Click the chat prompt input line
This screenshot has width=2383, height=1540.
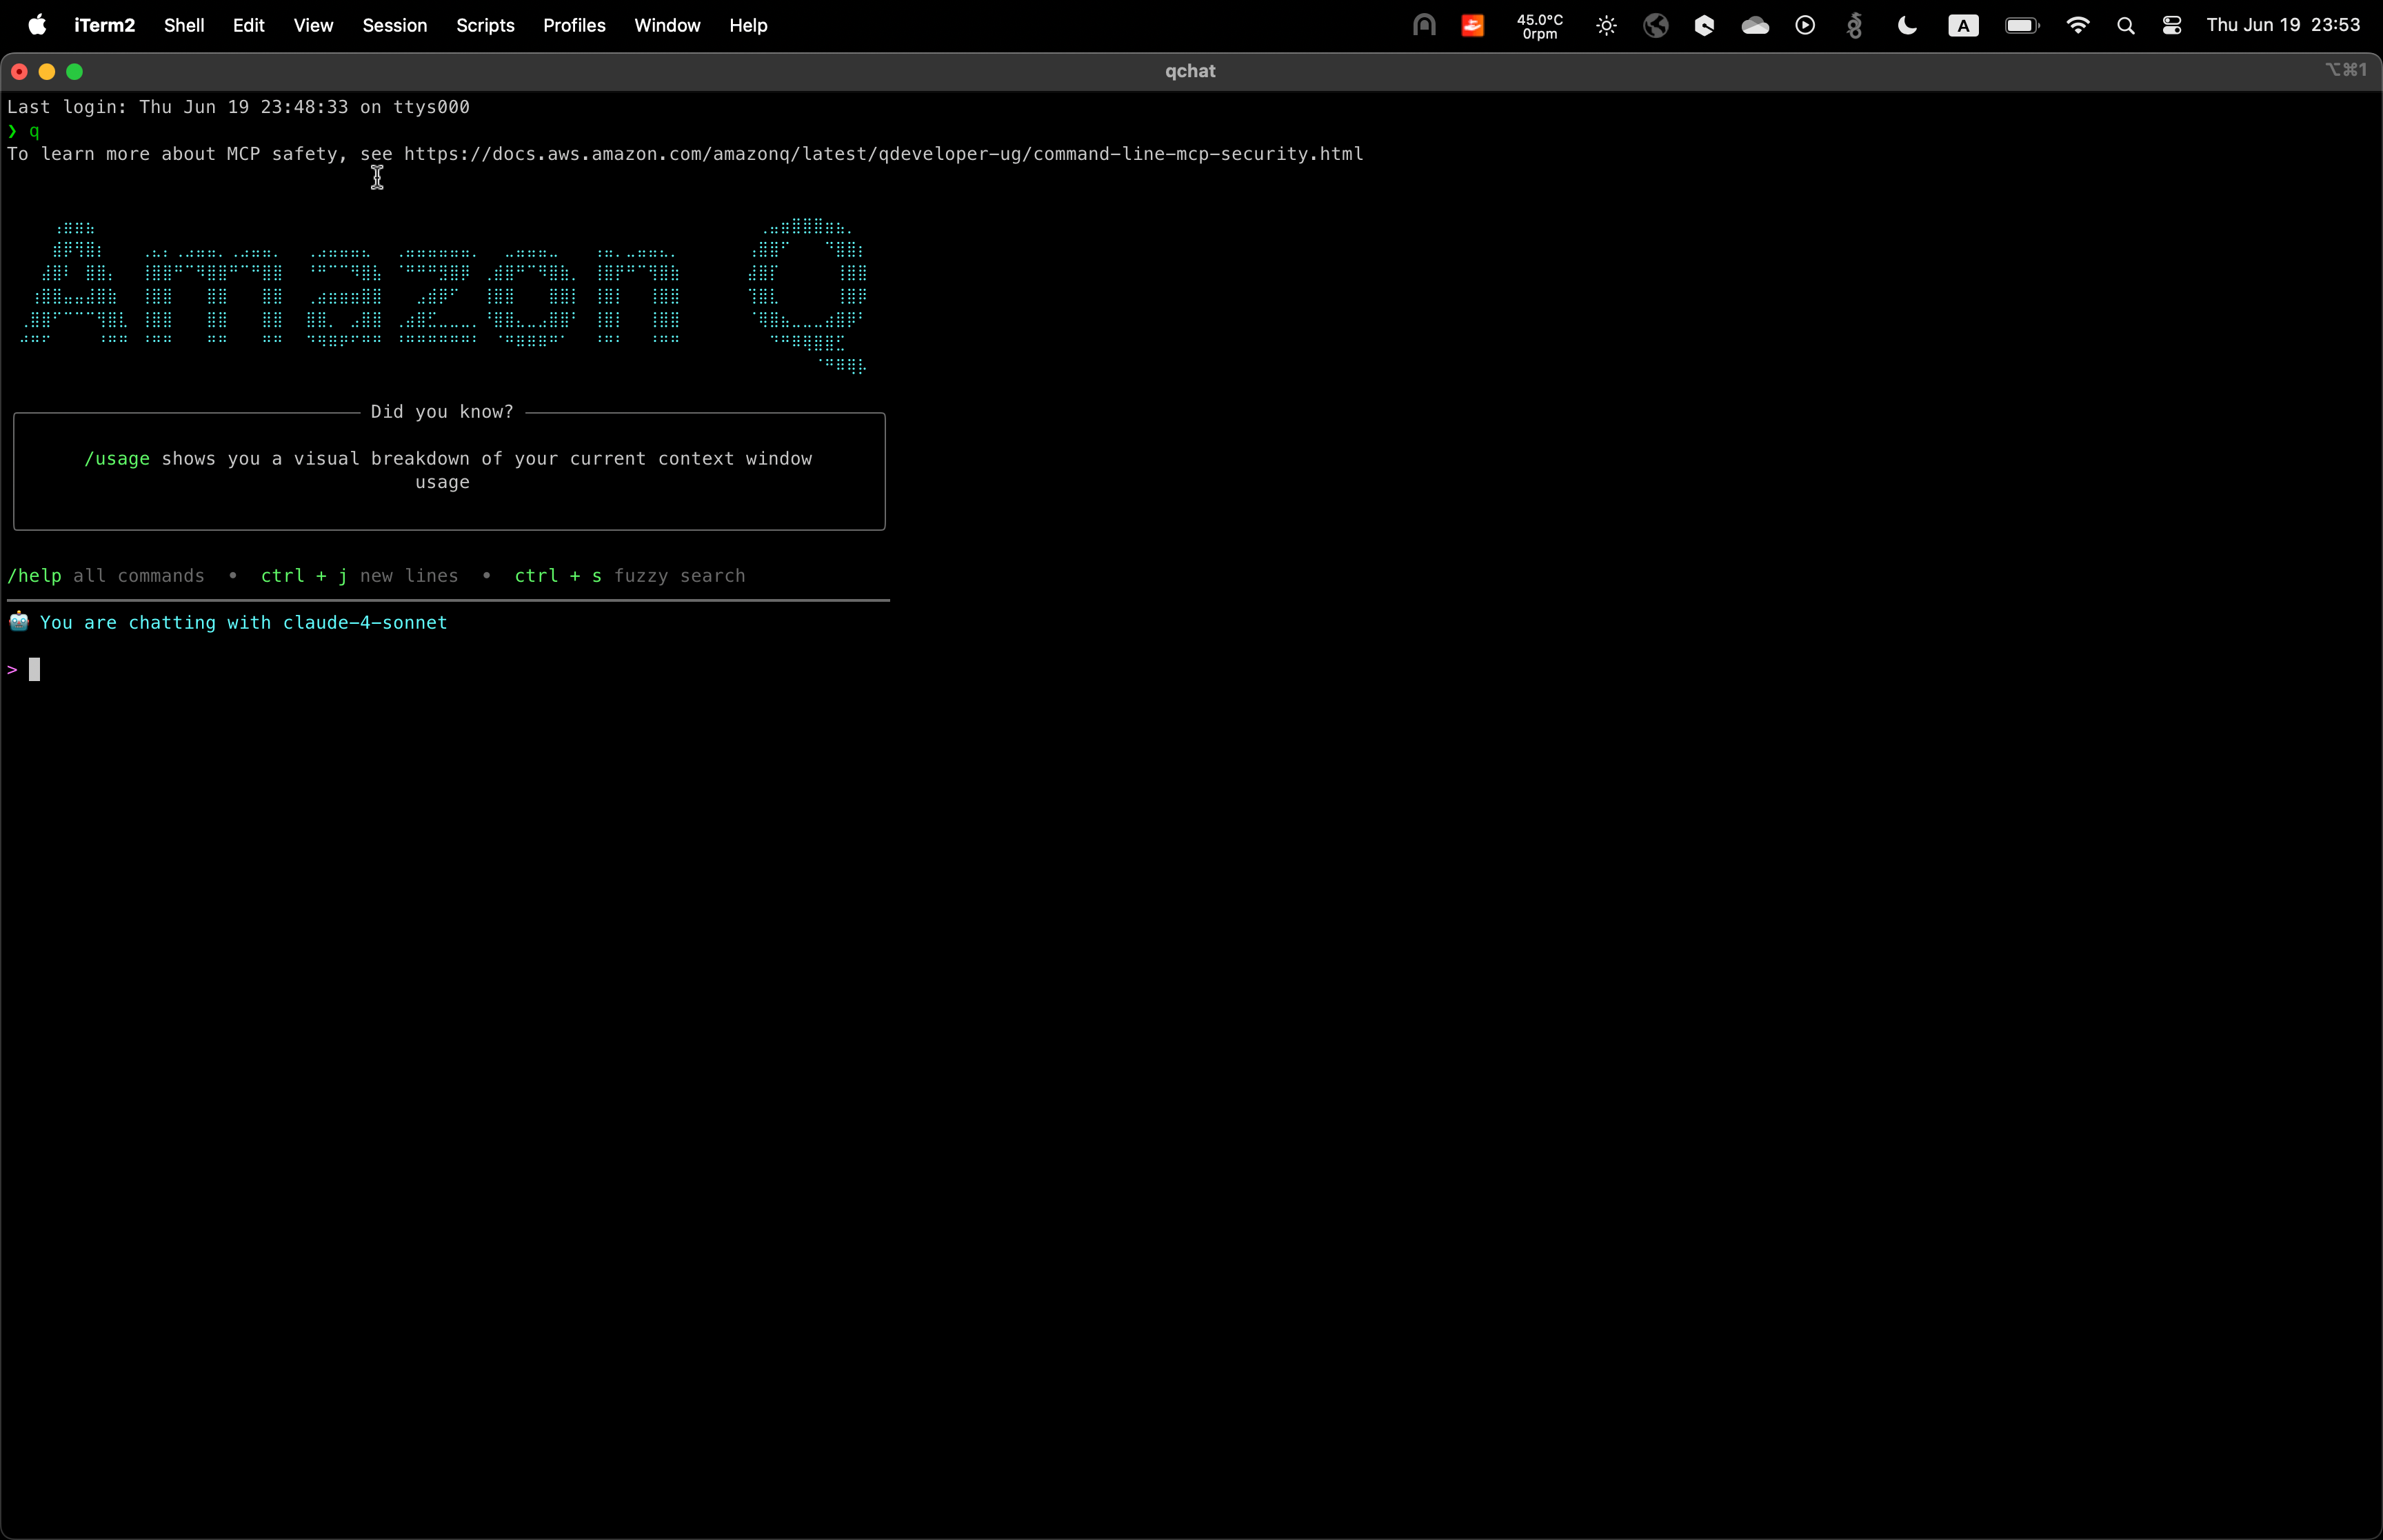300,670
